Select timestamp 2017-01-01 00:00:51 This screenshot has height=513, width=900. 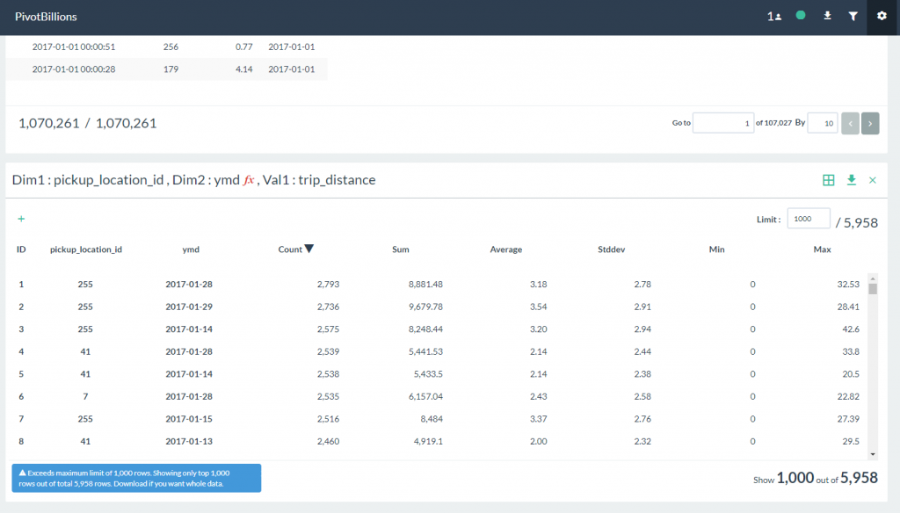74,47
